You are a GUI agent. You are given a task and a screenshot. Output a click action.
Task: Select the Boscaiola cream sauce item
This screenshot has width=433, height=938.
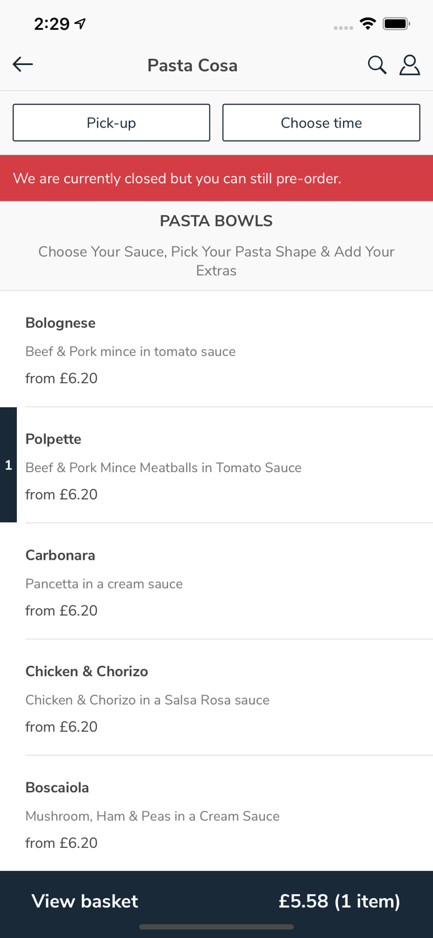click(216, 815)
